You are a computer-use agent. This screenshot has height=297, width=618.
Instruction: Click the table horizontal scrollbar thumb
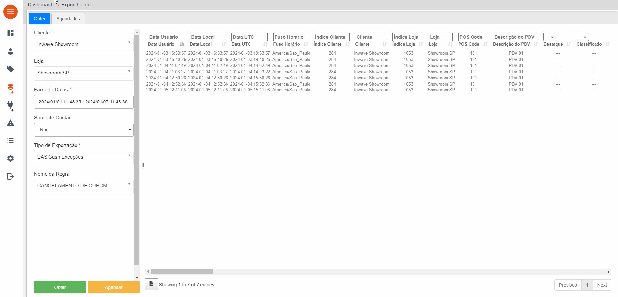coord(182,272)
